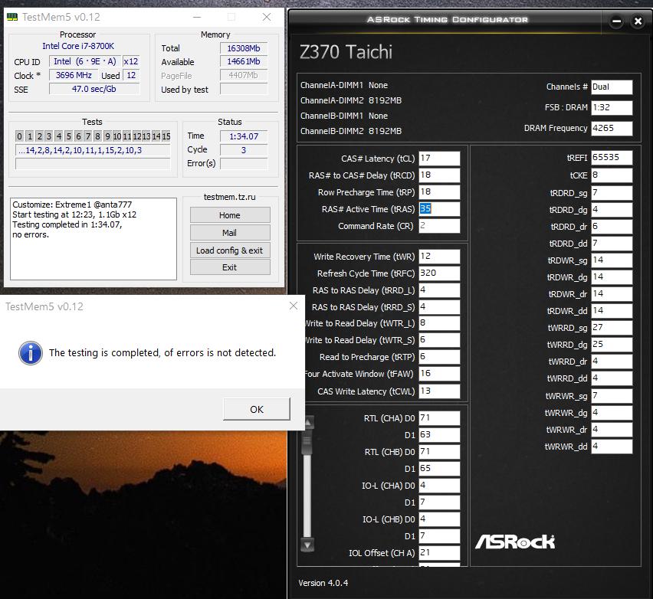
Task: Click the tWRWR_sg value field
Action: (612, 396)
